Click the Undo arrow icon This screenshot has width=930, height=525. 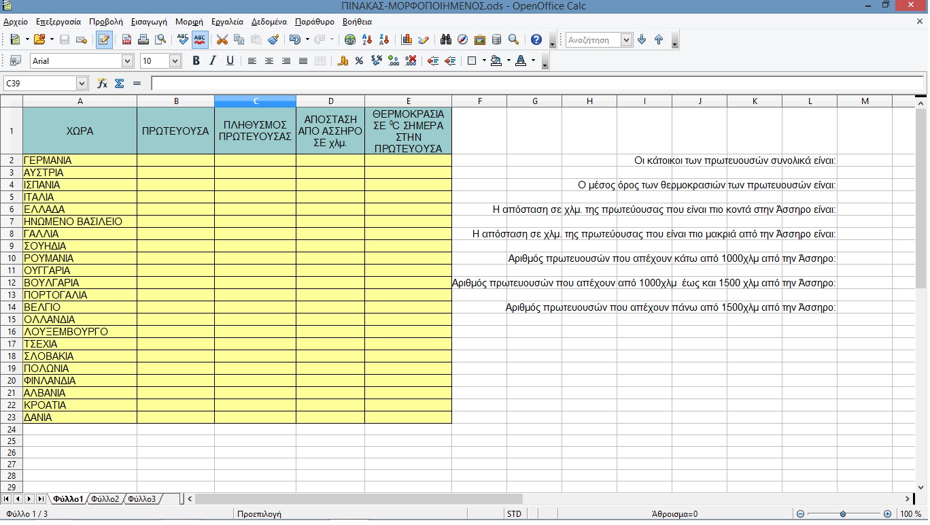(x=294, y=39)
